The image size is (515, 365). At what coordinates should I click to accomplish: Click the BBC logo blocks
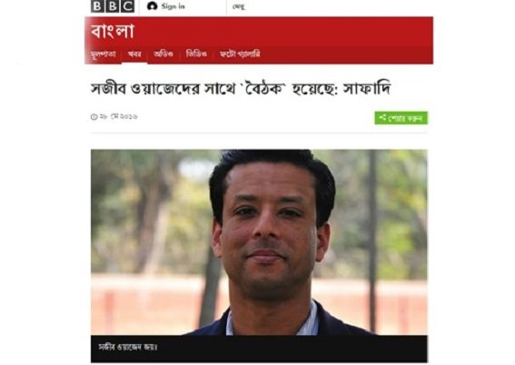point(113,6)
